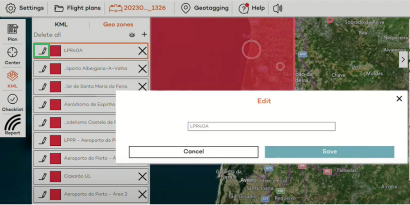Add a new geo zone with plus
This screenshot has width=410, height=205.
(x=144, y=35)
